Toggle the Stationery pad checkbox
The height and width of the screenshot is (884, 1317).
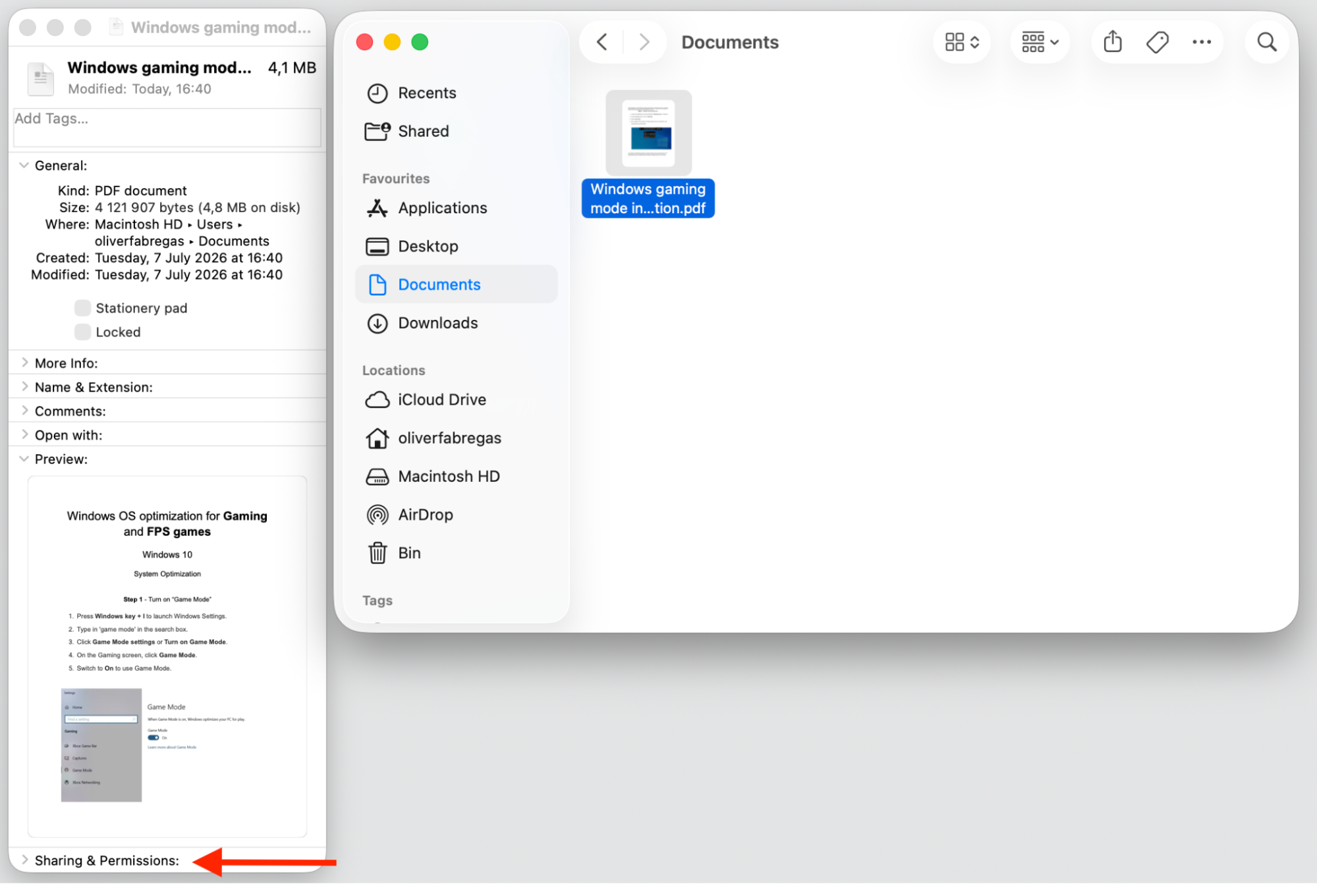[82, 308]
